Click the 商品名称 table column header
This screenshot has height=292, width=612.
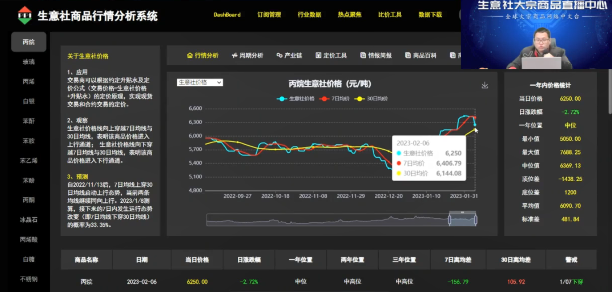coord(86,260)
